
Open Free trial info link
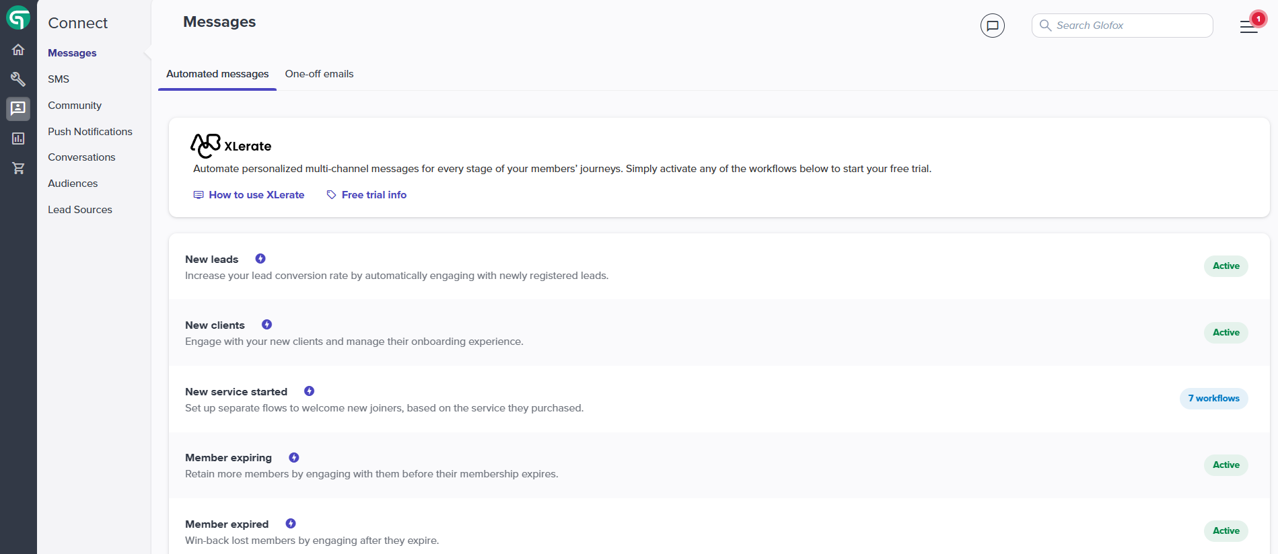[x=374, y=195]
